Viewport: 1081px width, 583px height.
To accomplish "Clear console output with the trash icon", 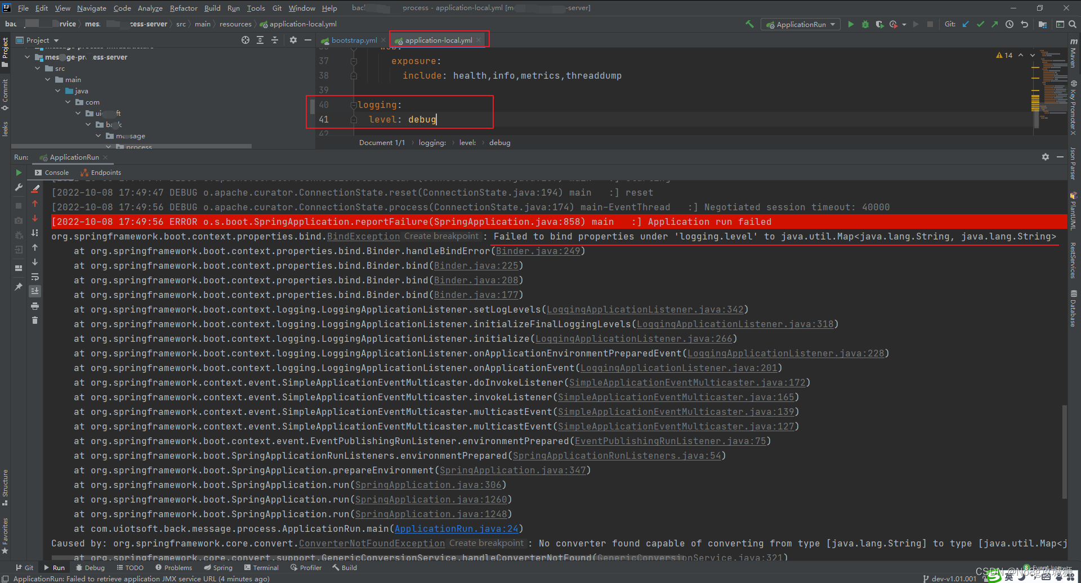I will pos(35,319).
